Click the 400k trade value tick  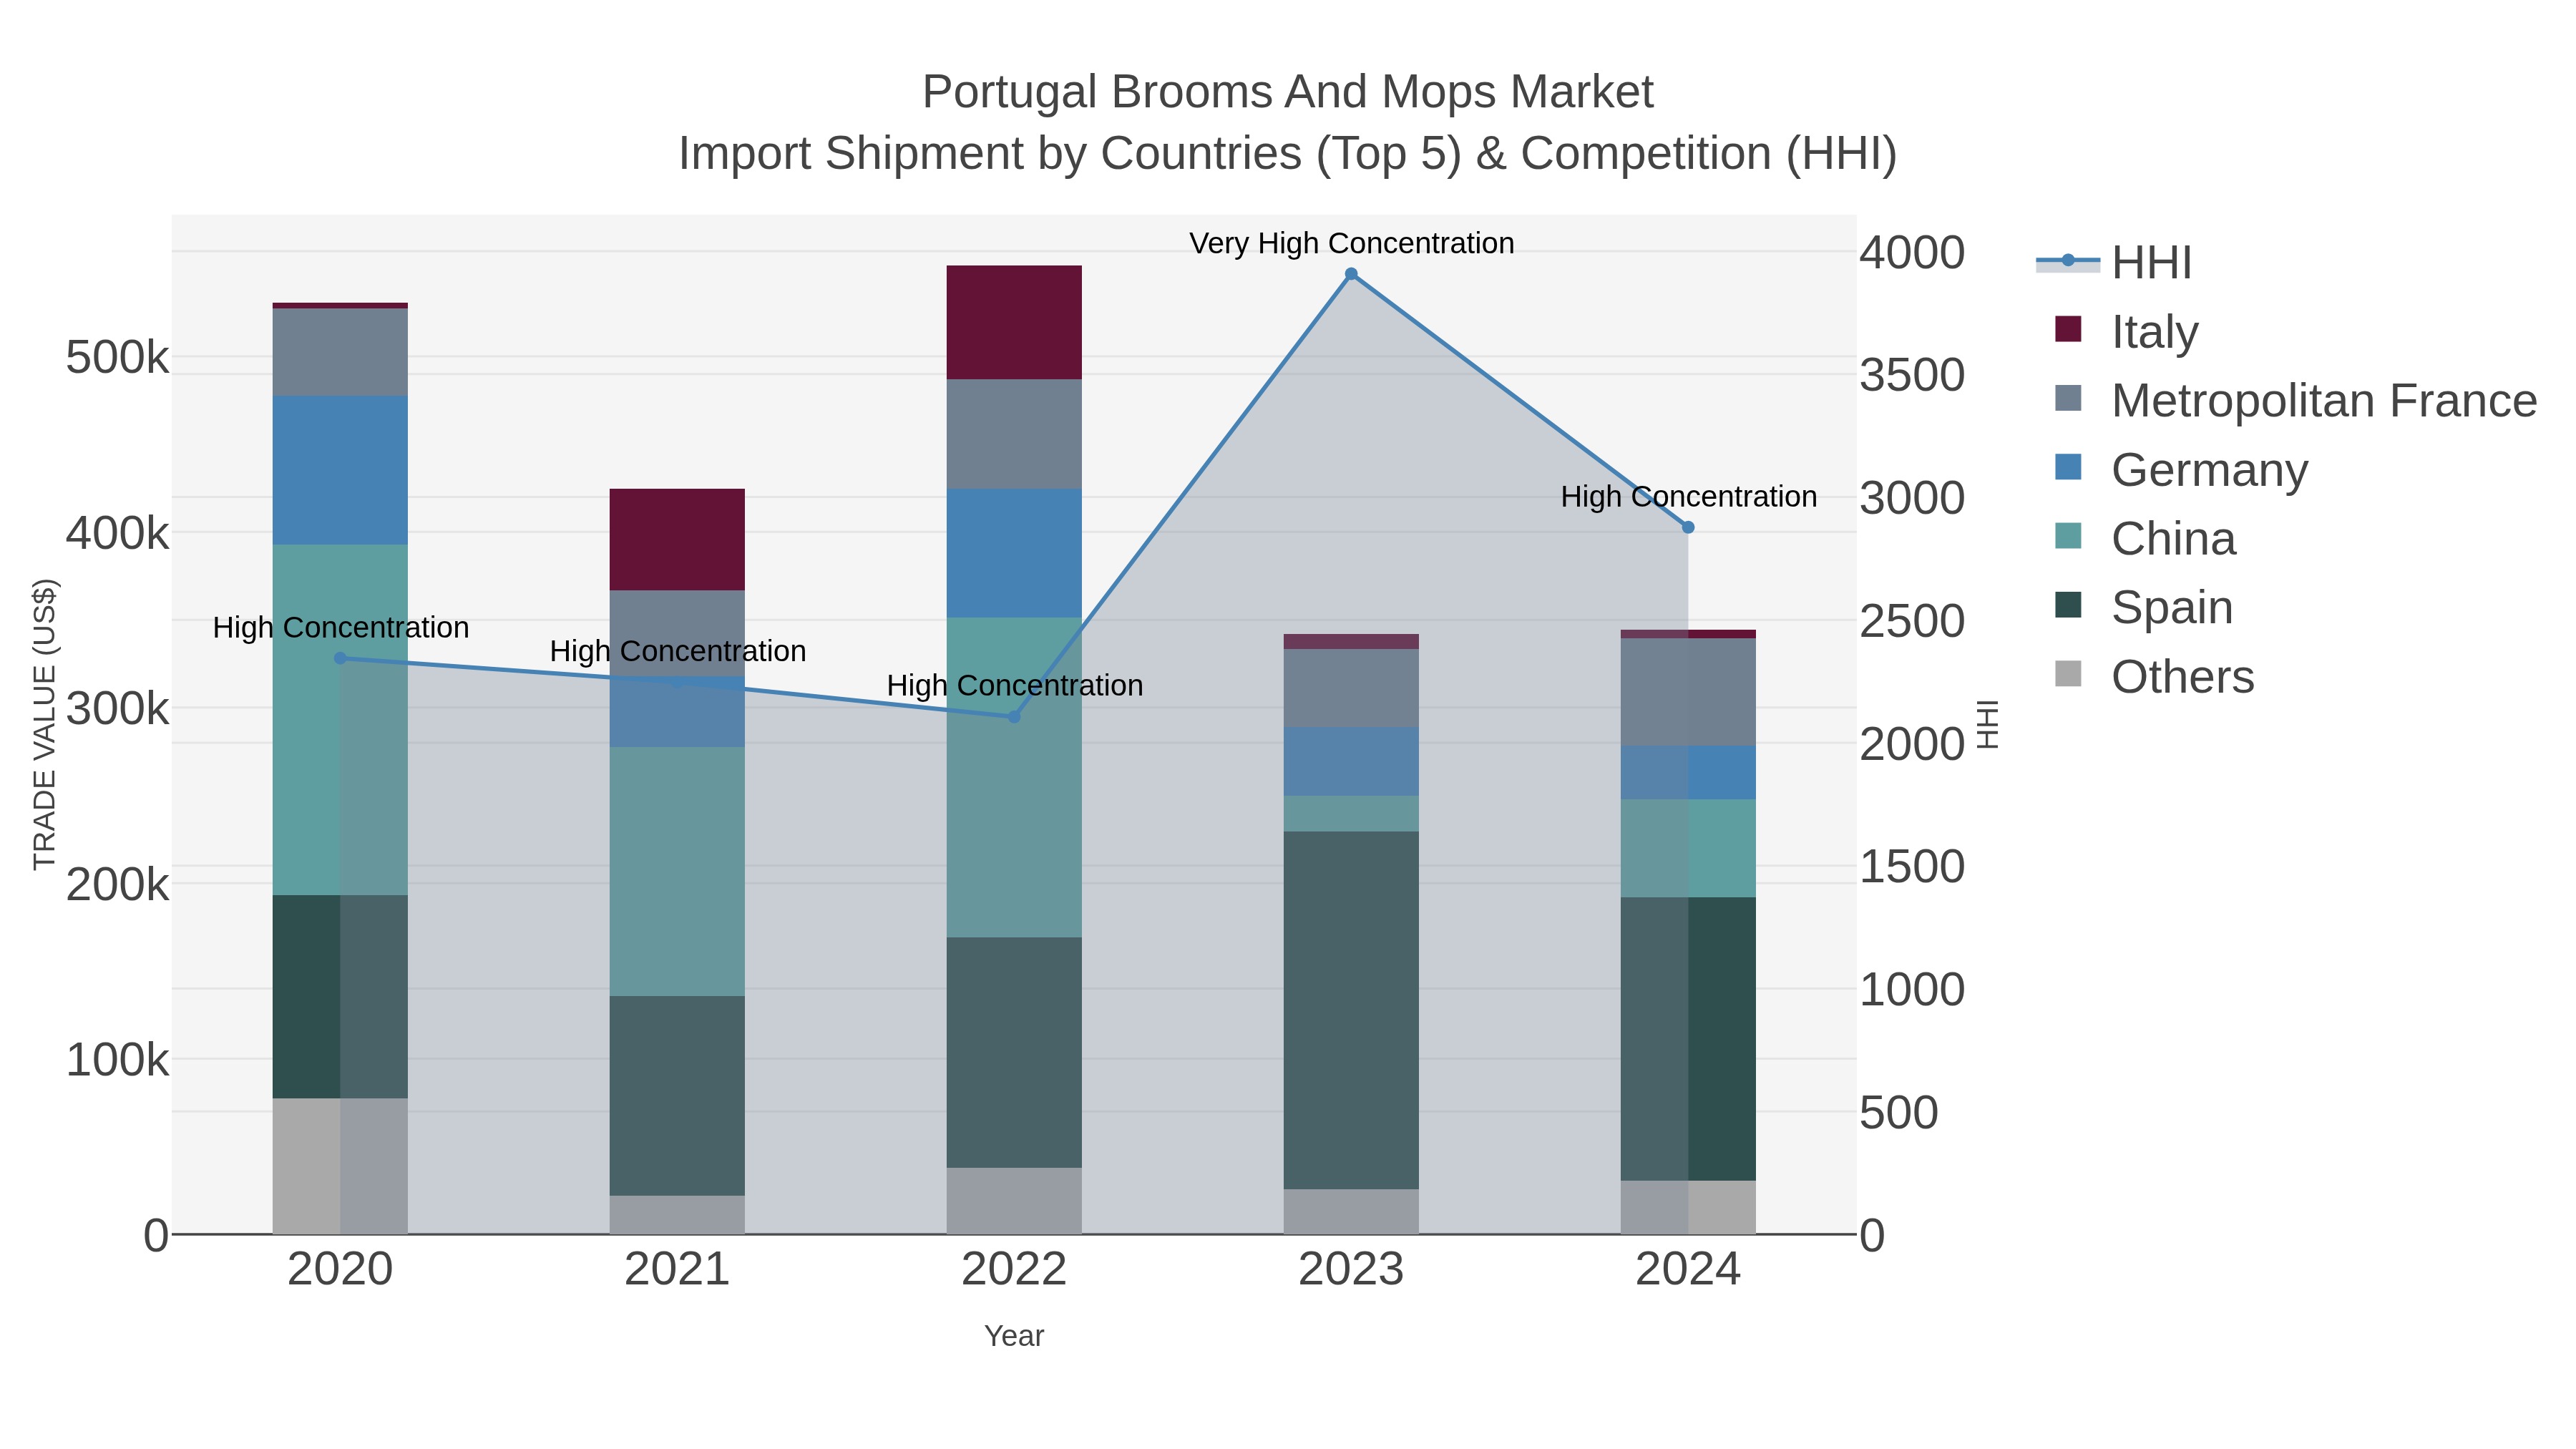[117, 533]
